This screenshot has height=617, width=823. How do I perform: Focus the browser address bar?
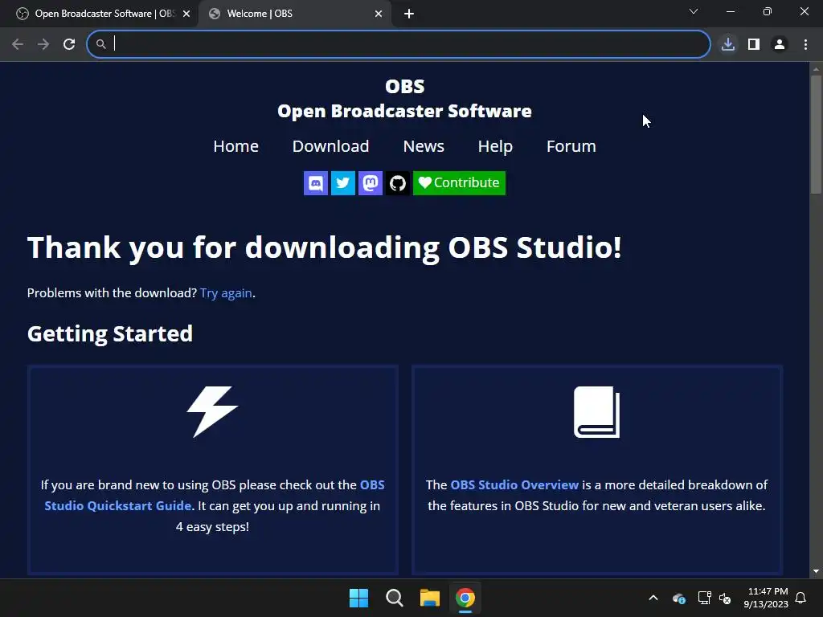[x=399, y=44]
